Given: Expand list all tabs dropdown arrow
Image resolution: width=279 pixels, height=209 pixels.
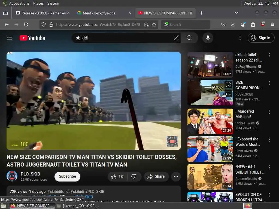Looking at the screenshot, I should 236,13.
